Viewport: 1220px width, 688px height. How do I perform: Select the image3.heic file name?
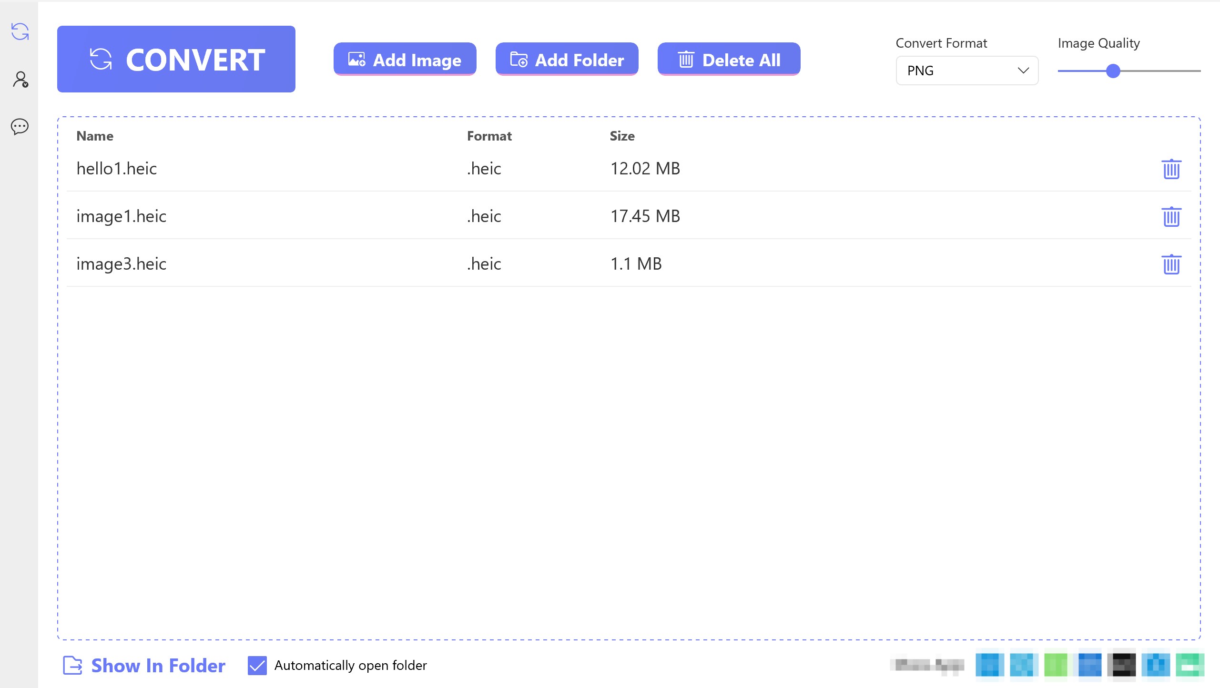click(x=121, y=264)
